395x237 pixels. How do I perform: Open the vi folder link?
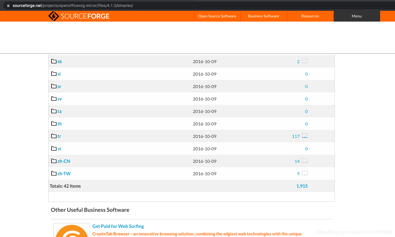(x=59, y=149)
